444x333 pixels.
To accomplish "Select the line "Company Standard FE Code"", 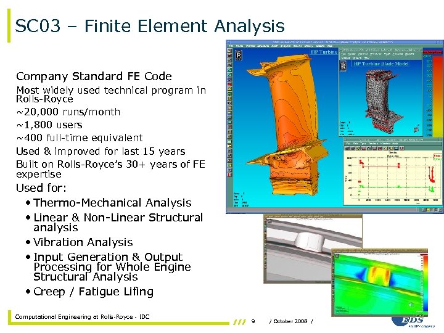I will pos(94,76).
